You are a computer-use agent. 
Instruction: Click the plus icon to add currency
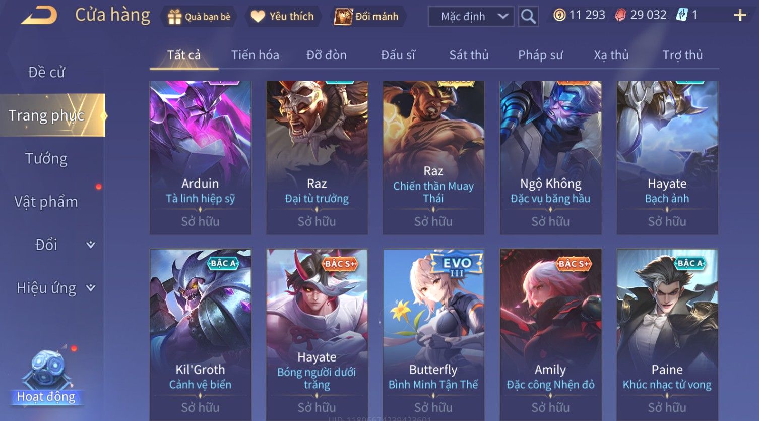(740, 16)
